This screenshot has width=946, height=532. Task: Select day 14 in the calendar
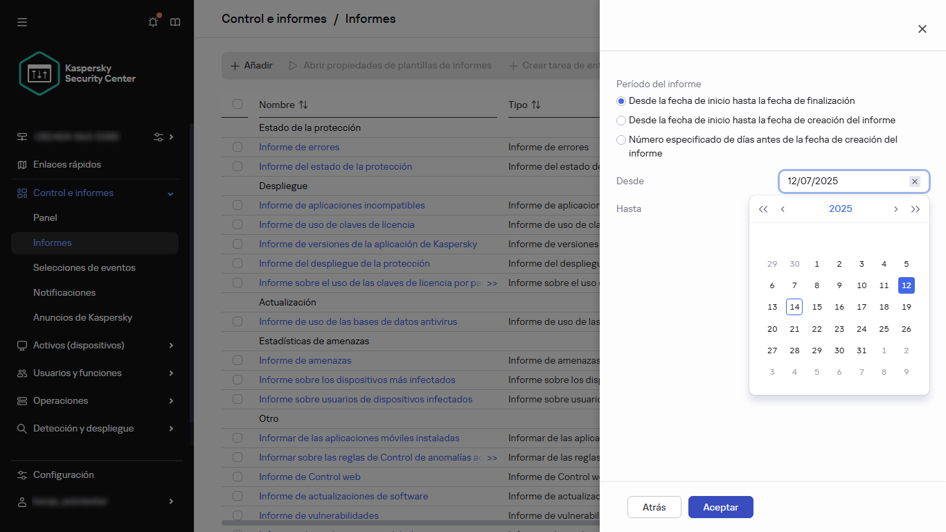click(794, 307)
